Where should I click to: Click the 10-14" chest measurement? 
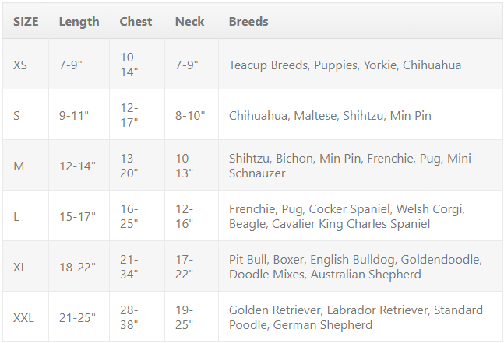[129, 65]
